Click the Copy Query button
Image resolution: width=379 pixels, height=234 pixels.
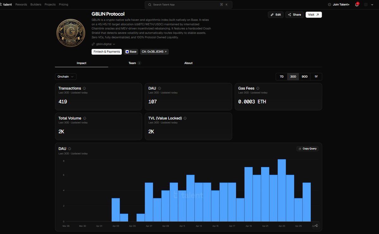[x=308, y=149]
